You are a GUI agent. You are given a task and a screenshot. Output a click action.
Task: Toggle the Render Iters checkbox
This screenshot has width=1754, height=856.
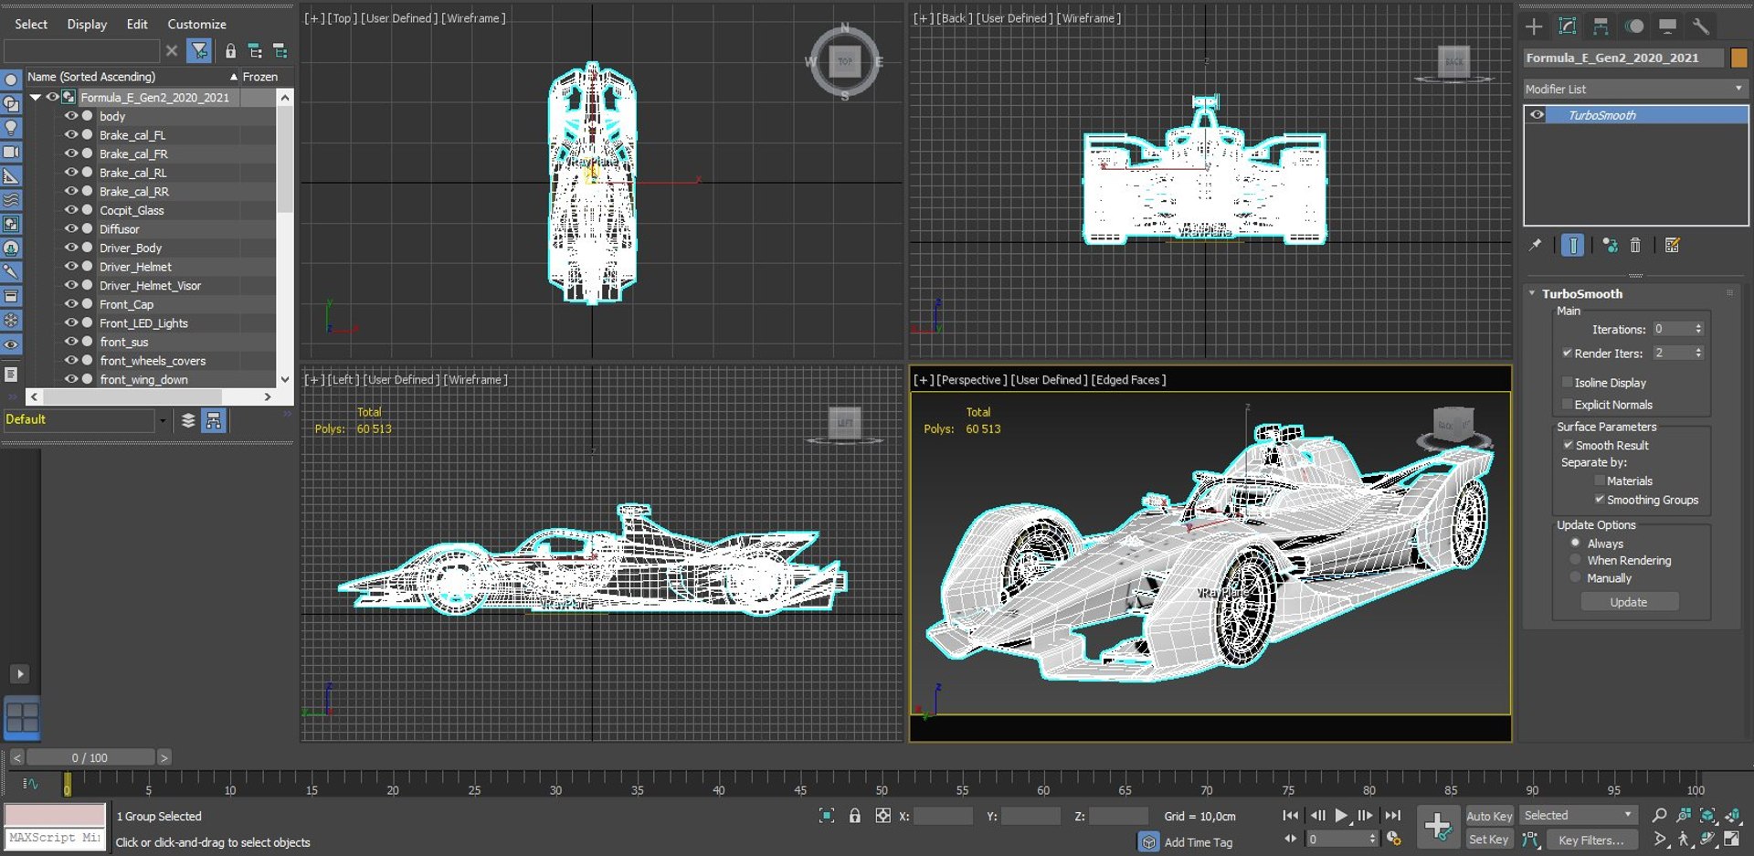tap(1568, 353)
